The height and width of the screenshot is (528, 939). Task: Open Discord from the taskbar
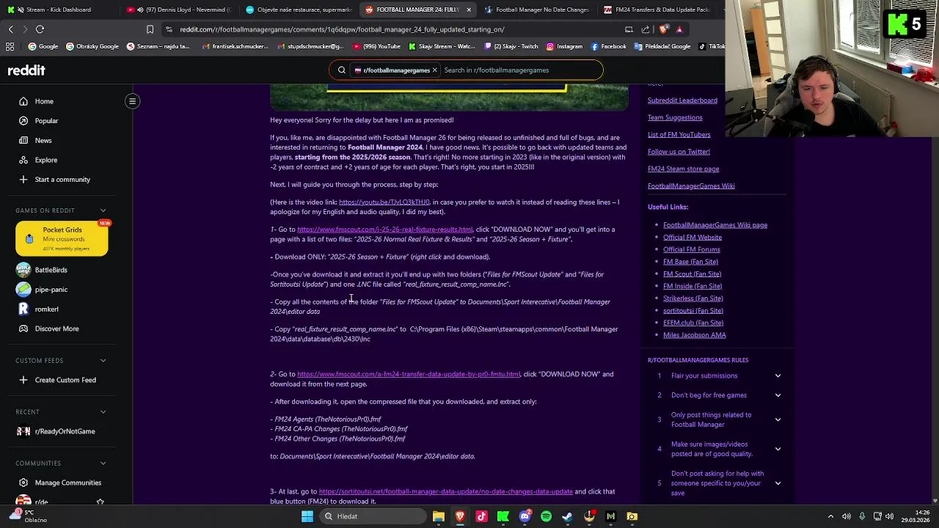pos(525,516)
